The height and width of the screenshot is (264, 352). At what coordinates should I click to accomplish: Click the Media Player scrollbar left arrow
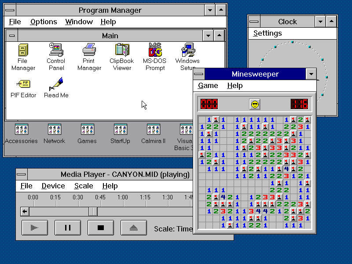click(25, 212)
